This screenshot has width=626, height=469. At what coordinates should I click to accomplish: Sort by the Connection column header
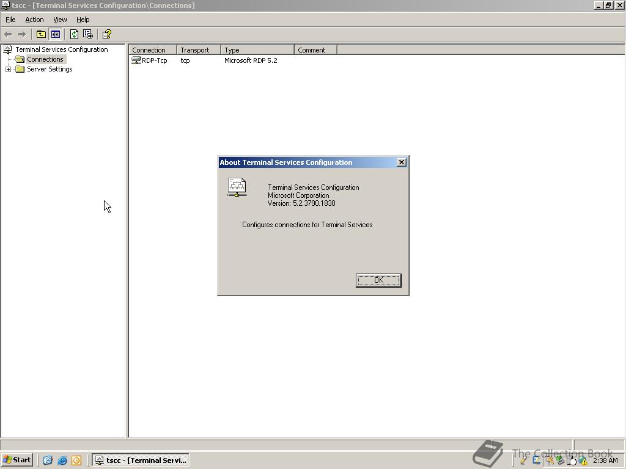[153, 50]
